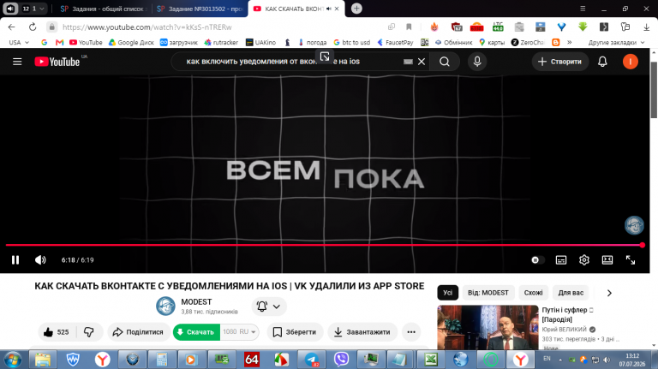Enter fullscreen mode
Image resolution: width=658 pixels, height=369 pixels.
click(x=631, y=260)
